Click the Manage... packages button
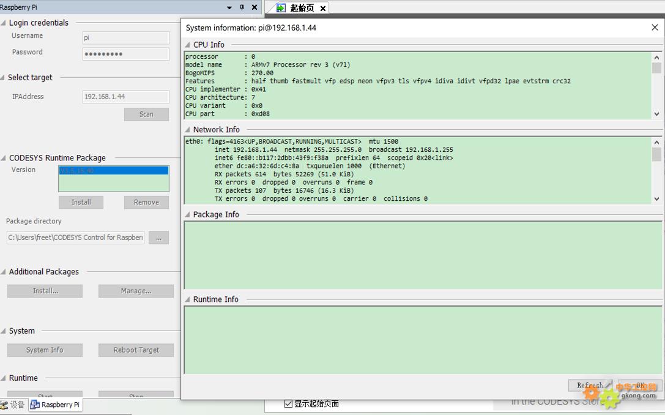Screen dimensions: 665x415 tap(136, 291)
